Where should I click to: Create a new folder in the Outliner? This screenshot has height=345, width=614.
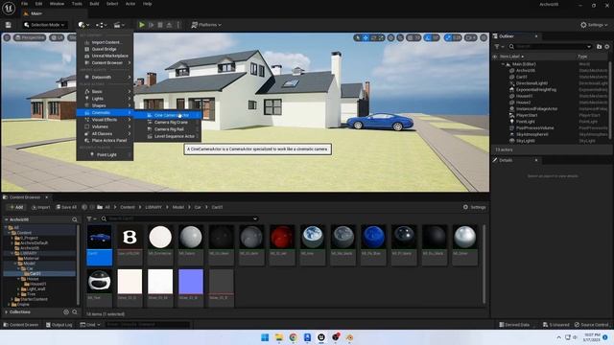[599, 47]
